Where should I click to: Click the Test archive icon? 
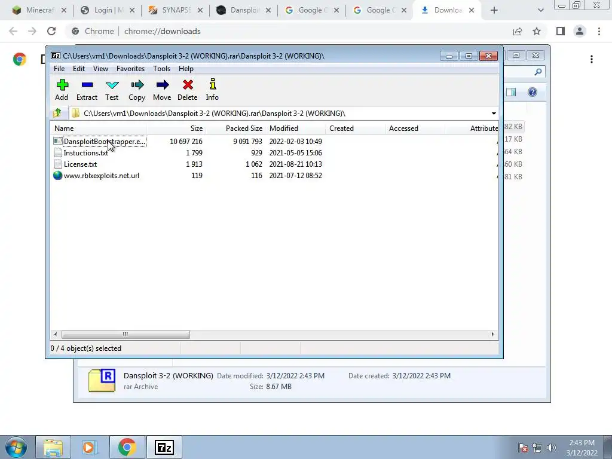coord(112,90)
